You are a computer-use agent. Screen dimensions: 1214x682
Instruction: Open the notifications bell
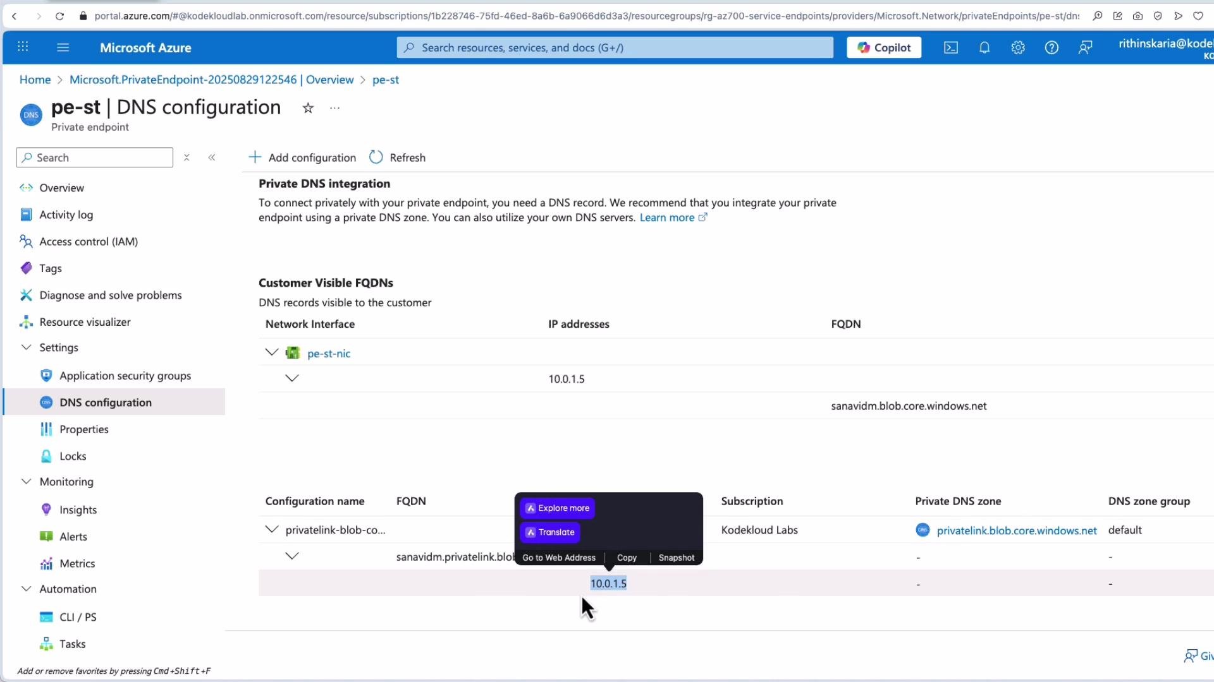tap(984, 47)
